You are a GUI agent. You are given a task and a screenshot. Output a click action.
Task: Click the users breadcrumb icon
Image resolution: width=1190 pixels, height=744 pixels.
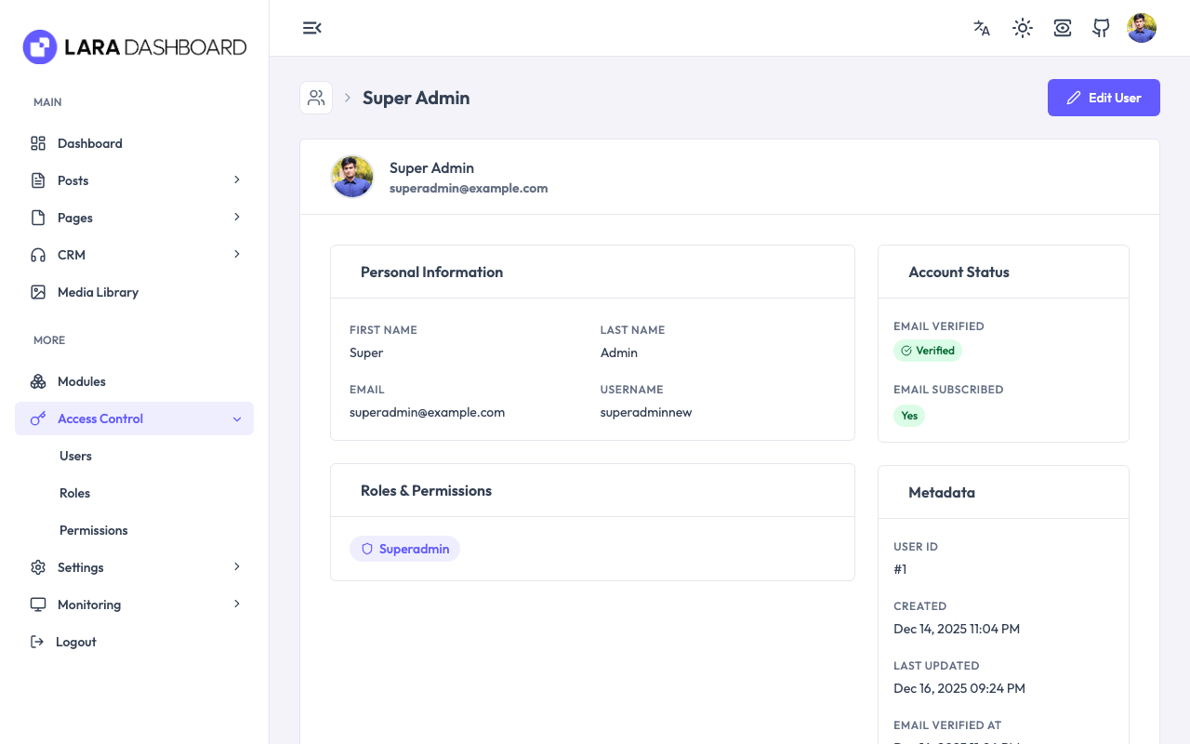pos(316,98)
